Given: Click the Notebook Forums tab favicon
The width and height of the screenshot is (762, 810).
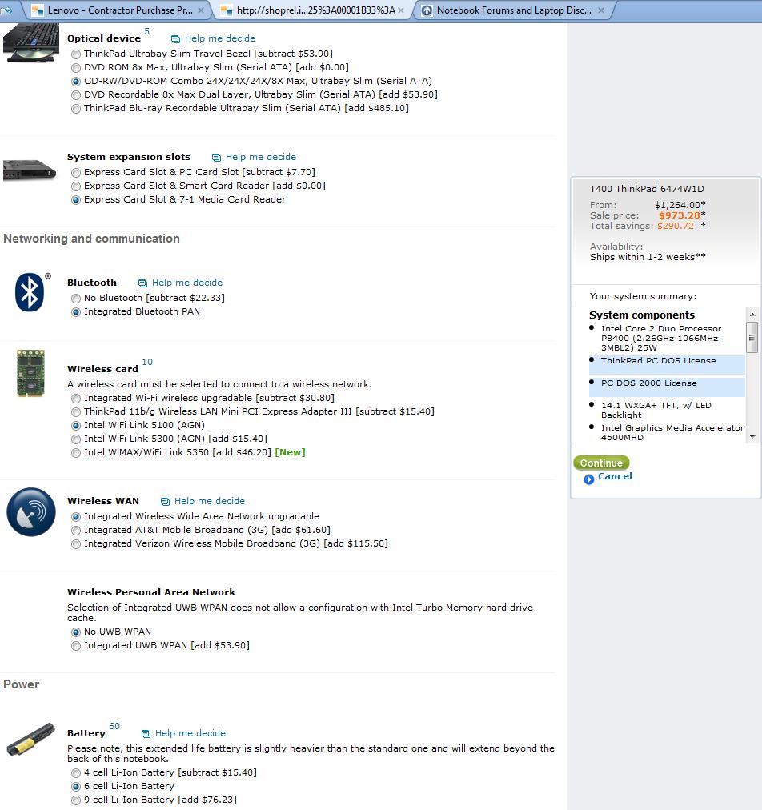Looking at the screenshot, I should [427, 10].
